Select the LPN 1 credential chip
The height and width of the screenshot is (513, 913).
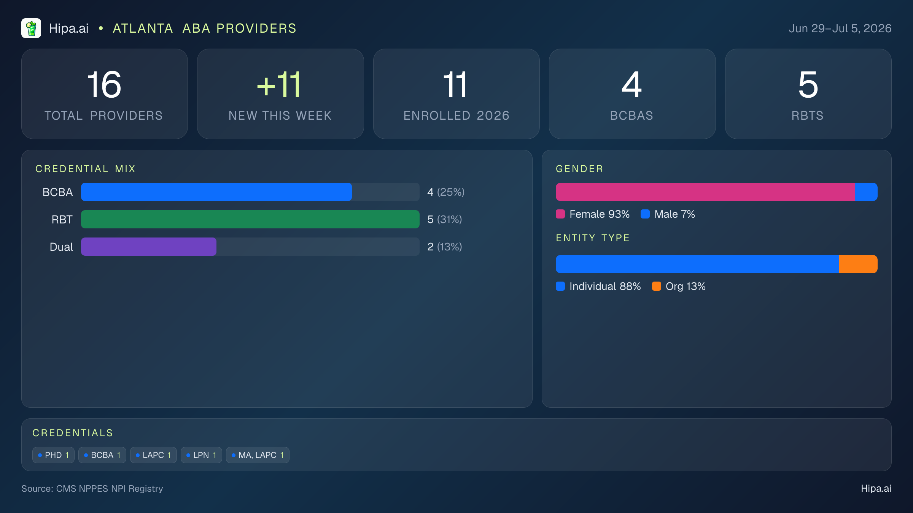(x=201, y=455)
